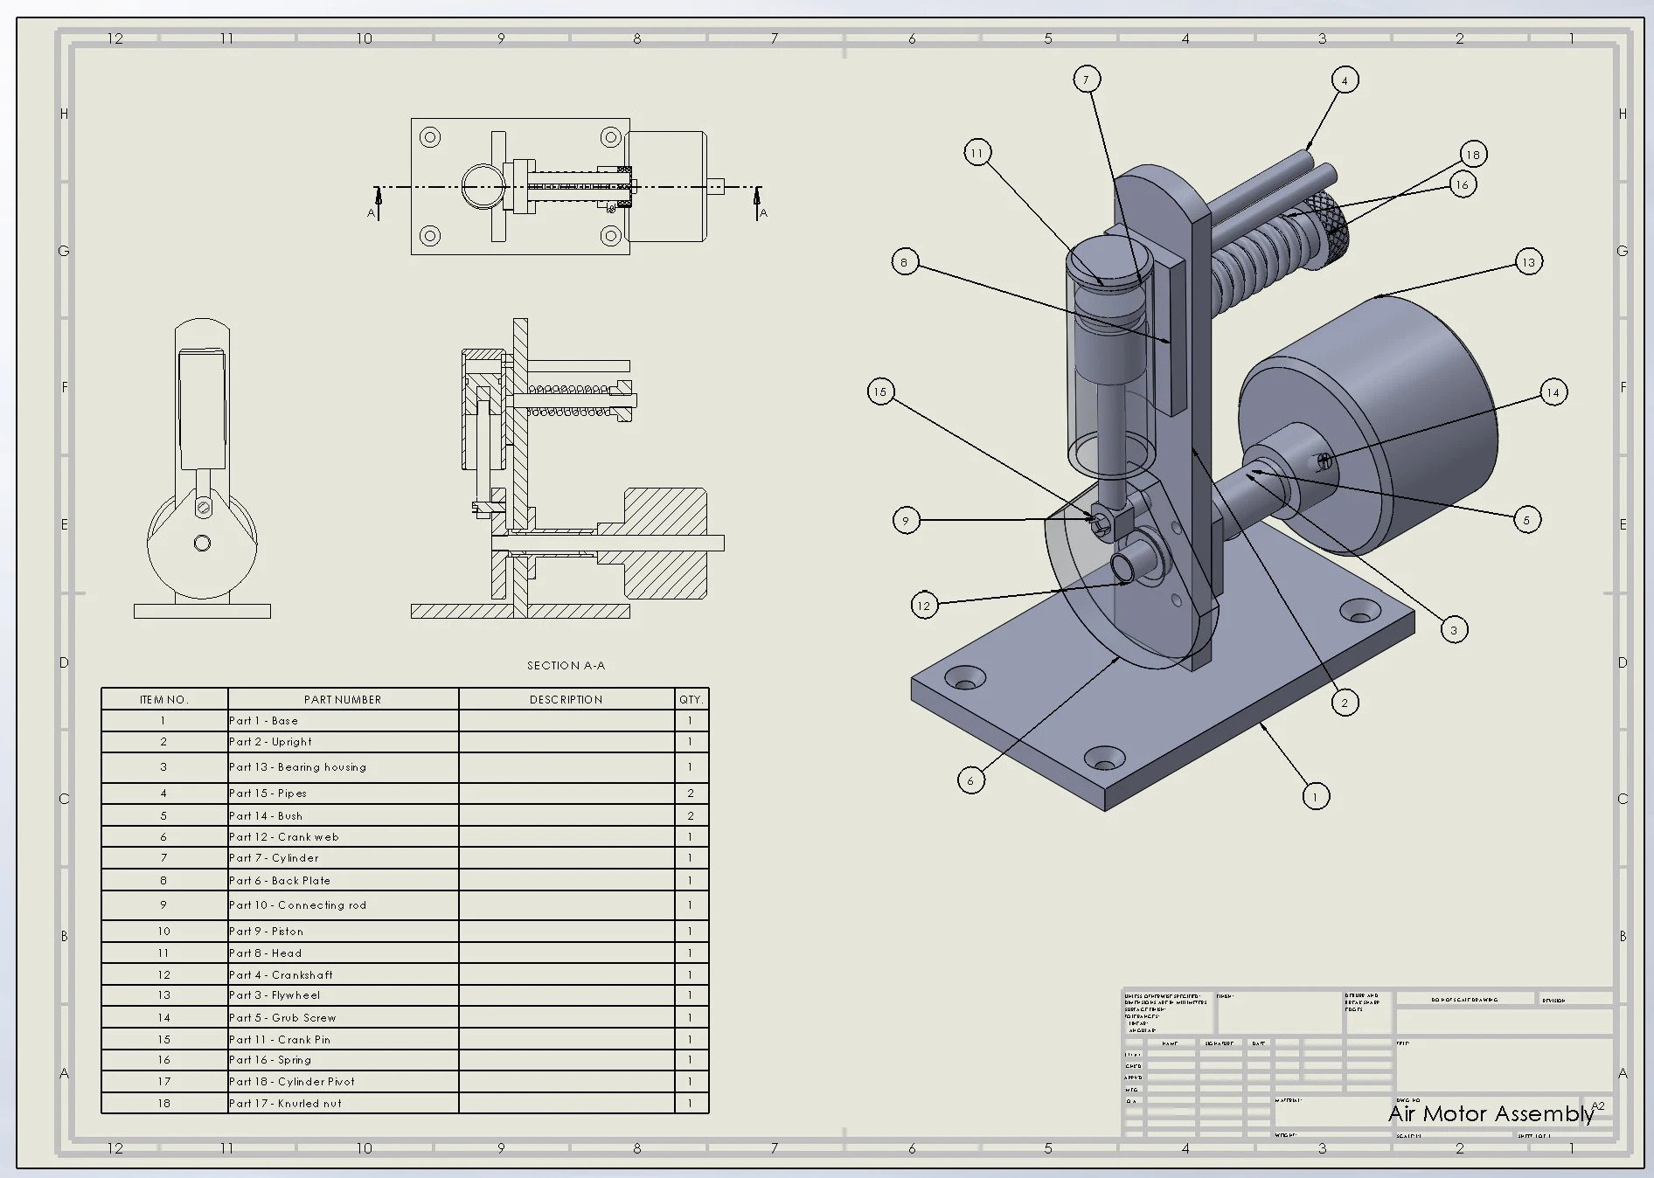The width and height of the screenshot is (1654, 1178).
Task: Click the A2 sheet size label
Action: pyautogui.click(x=1598, y=1105)
